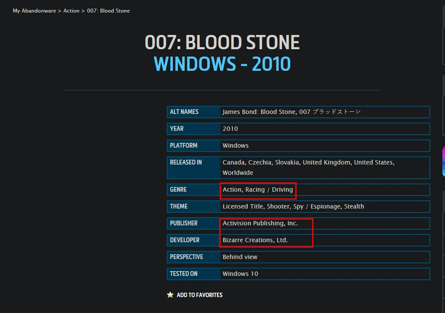445x313 pixels.
Task: Open Bizarre Creations, Ltd. developer link
Action: (x=255, y=240)
